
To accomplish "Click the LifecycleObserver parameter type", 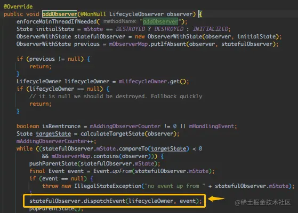I will point(136,14).
